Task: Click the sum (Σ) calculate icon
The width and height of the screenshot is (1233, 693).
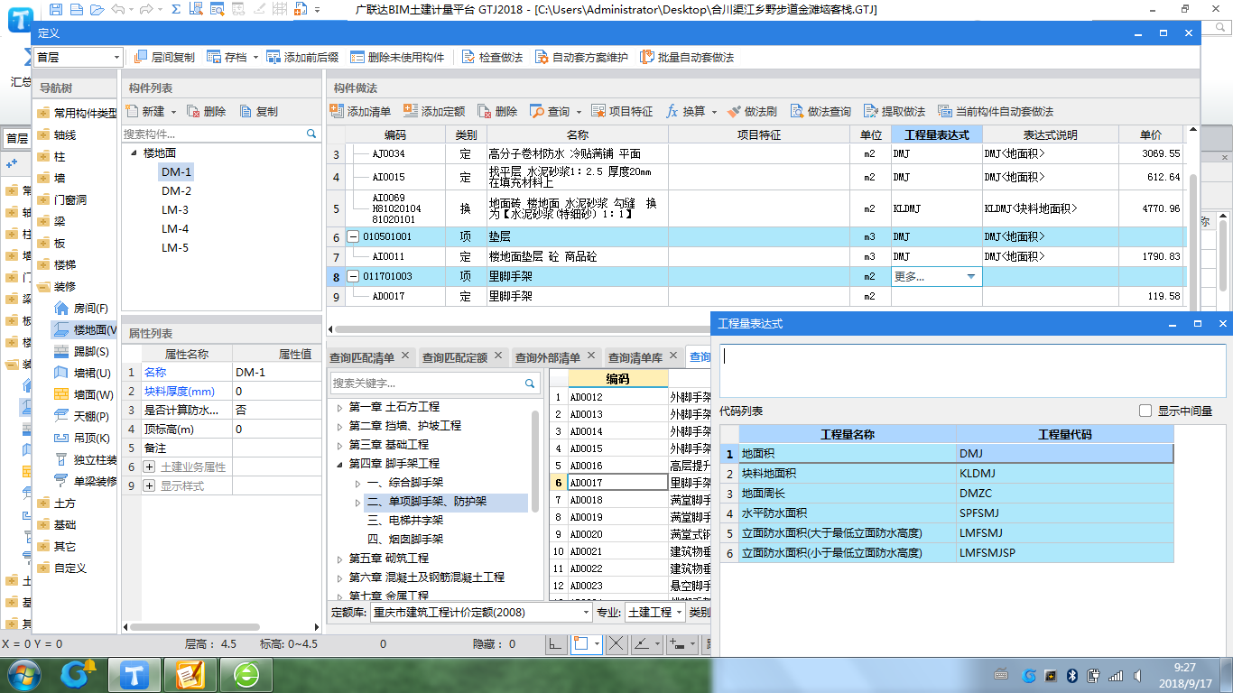Action: 175,9
